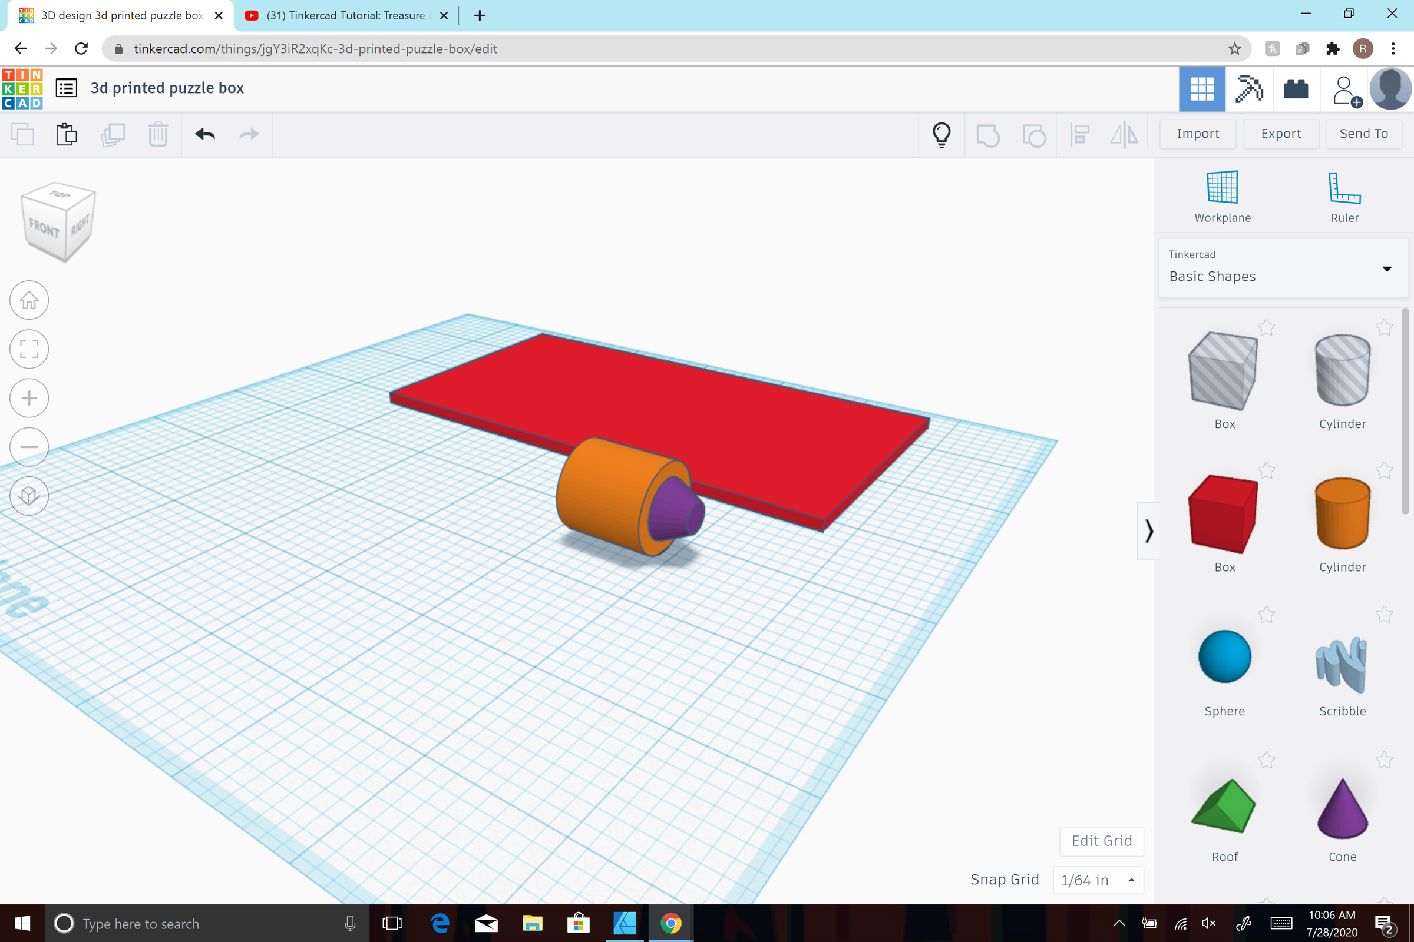Open the Align tool
Viewport: 1414px width, 942px height.
pyautogui.click(x=1080, y=134)
